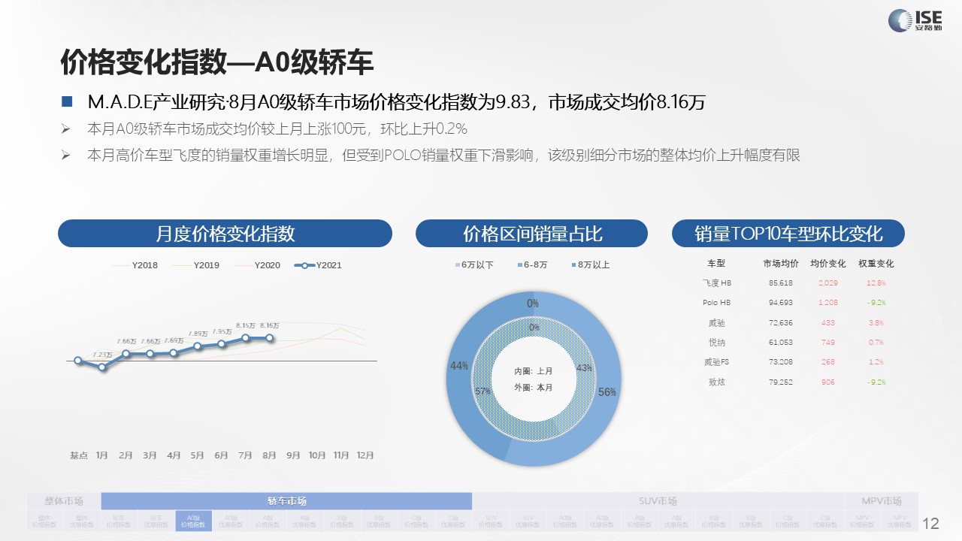
Task: Click the blue square bullet before M.A.D.E
Action: pyautogui.click(x=67, y=102)
